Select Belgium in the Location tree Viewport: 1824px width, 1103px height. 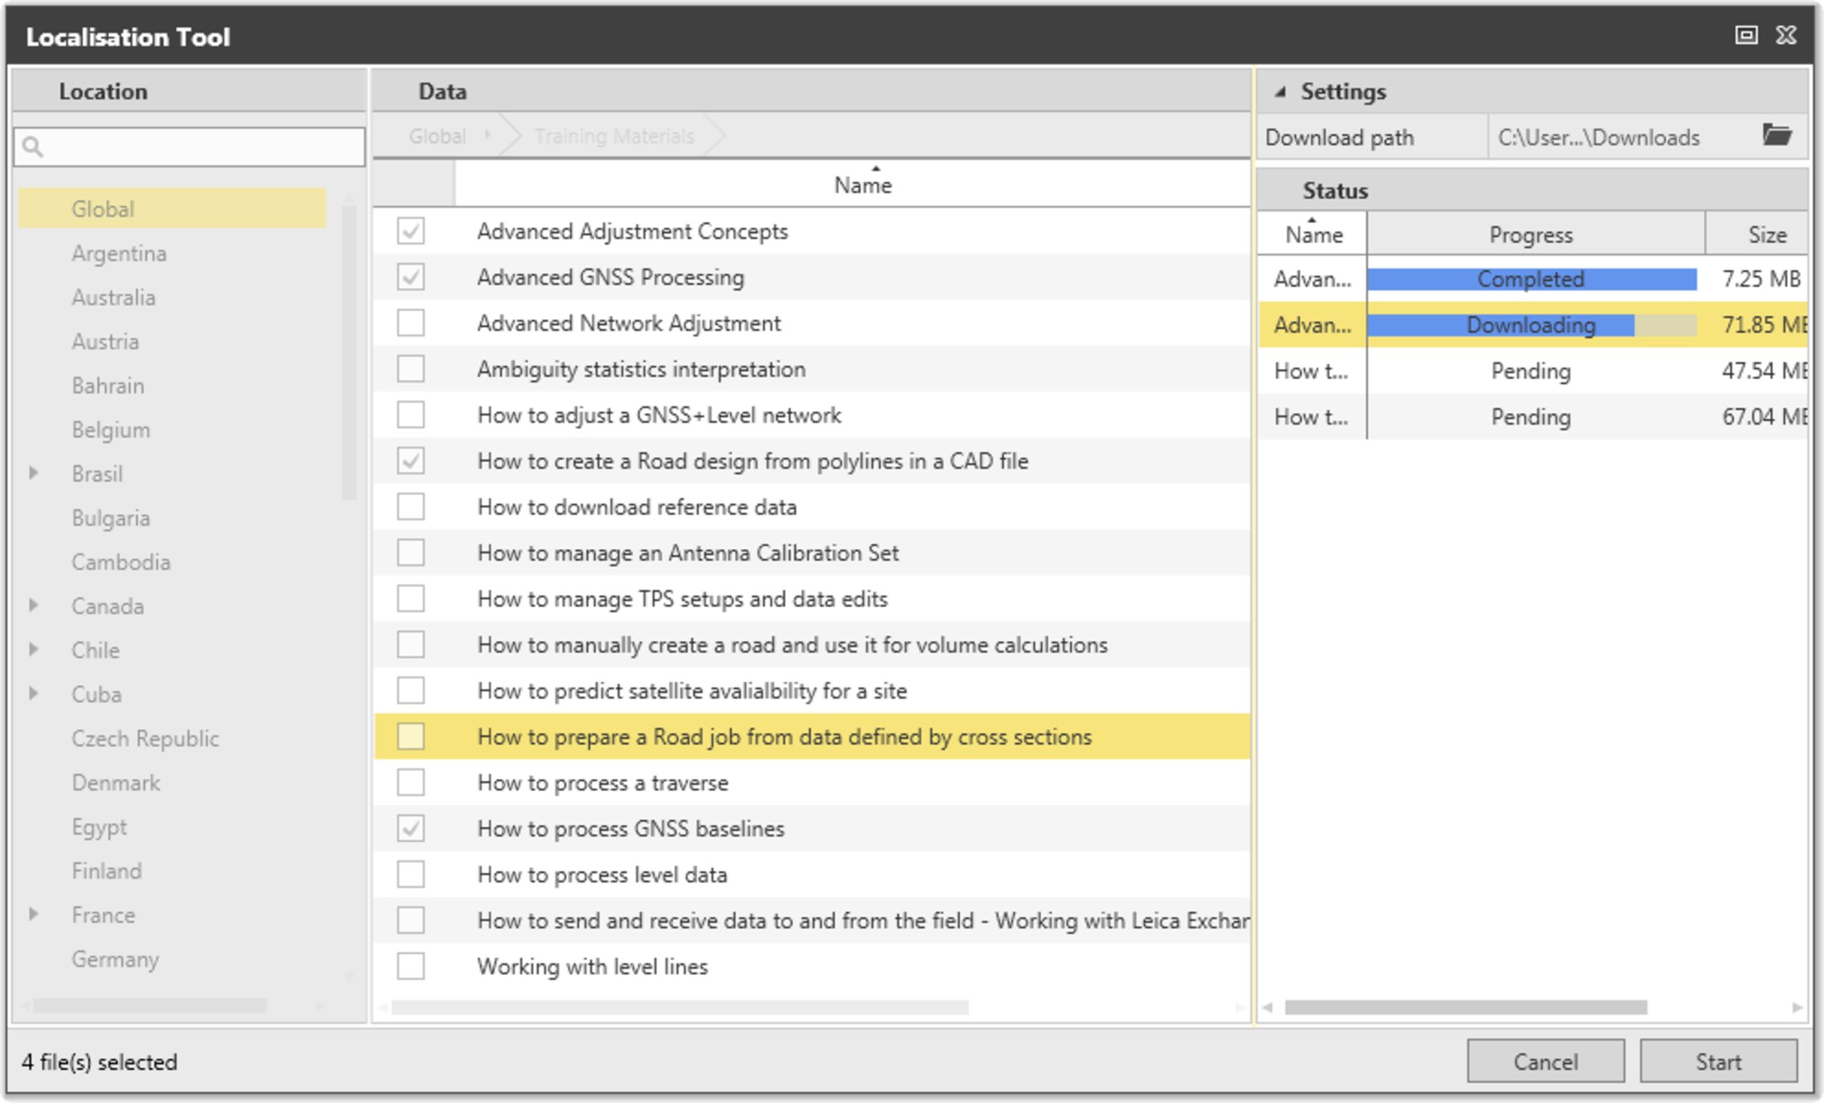110,430
